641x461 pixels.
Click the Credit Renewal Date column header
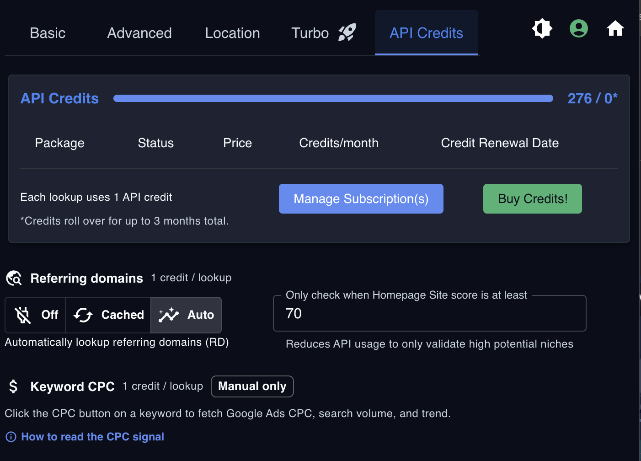tap(500, 143)
